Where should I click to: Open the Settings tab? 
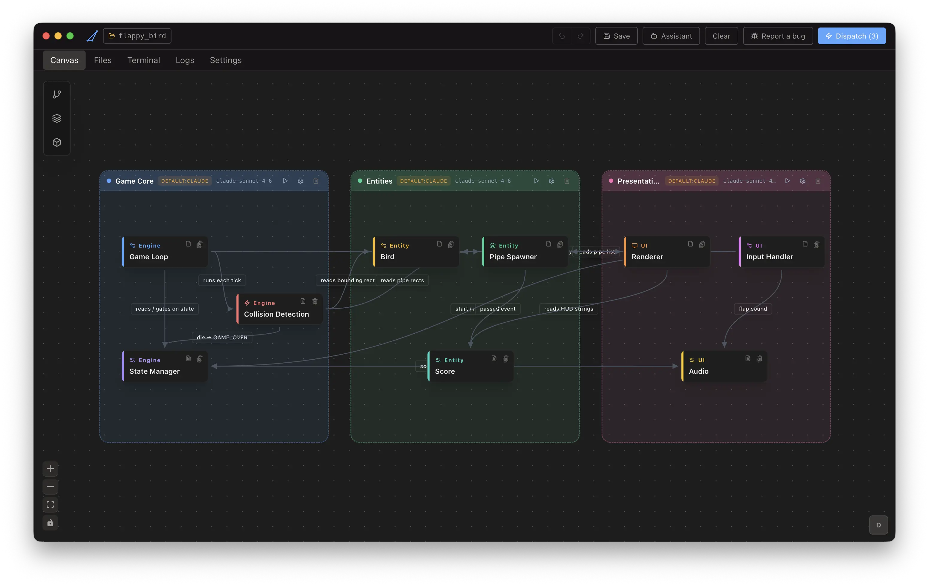[x=226, y=60]
